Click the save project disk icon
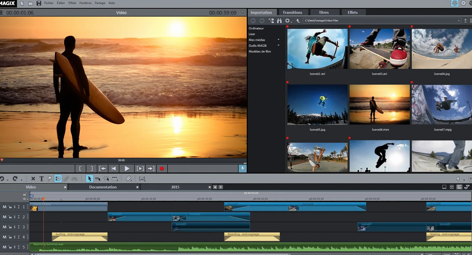The height and width of the screenshot is (255, 472). 39,3
